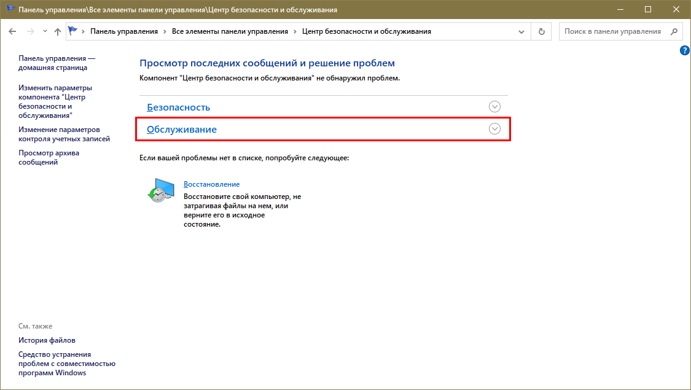Open 'Просмотр архива сообщений' link
This screenshot has height=390, width=691.
tap(49, 157)
